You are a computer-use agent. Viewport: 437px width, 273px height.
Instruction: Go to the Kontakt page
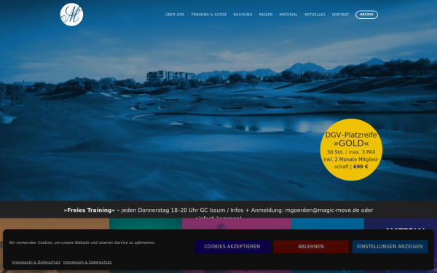(340, 15)
